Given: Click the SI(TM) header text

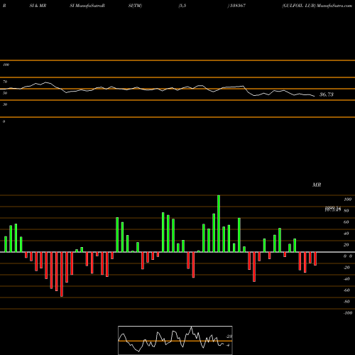Looking at the screenshot, I should [135, 6].
